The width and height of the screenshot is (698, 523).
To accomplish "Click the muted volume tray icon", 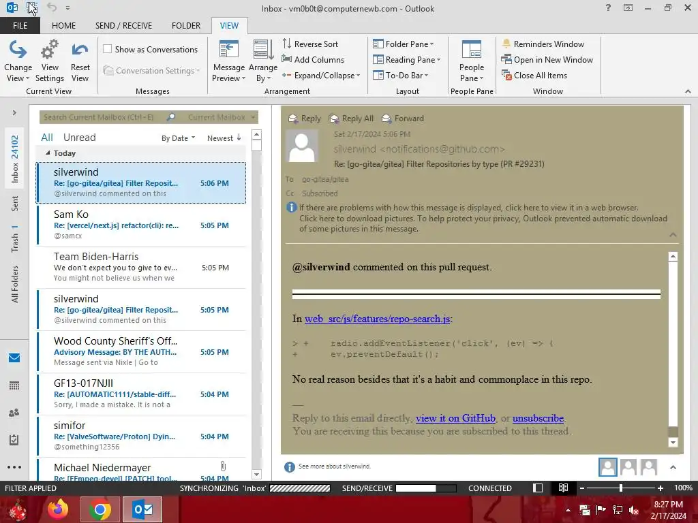I will [x=634, y=510].
